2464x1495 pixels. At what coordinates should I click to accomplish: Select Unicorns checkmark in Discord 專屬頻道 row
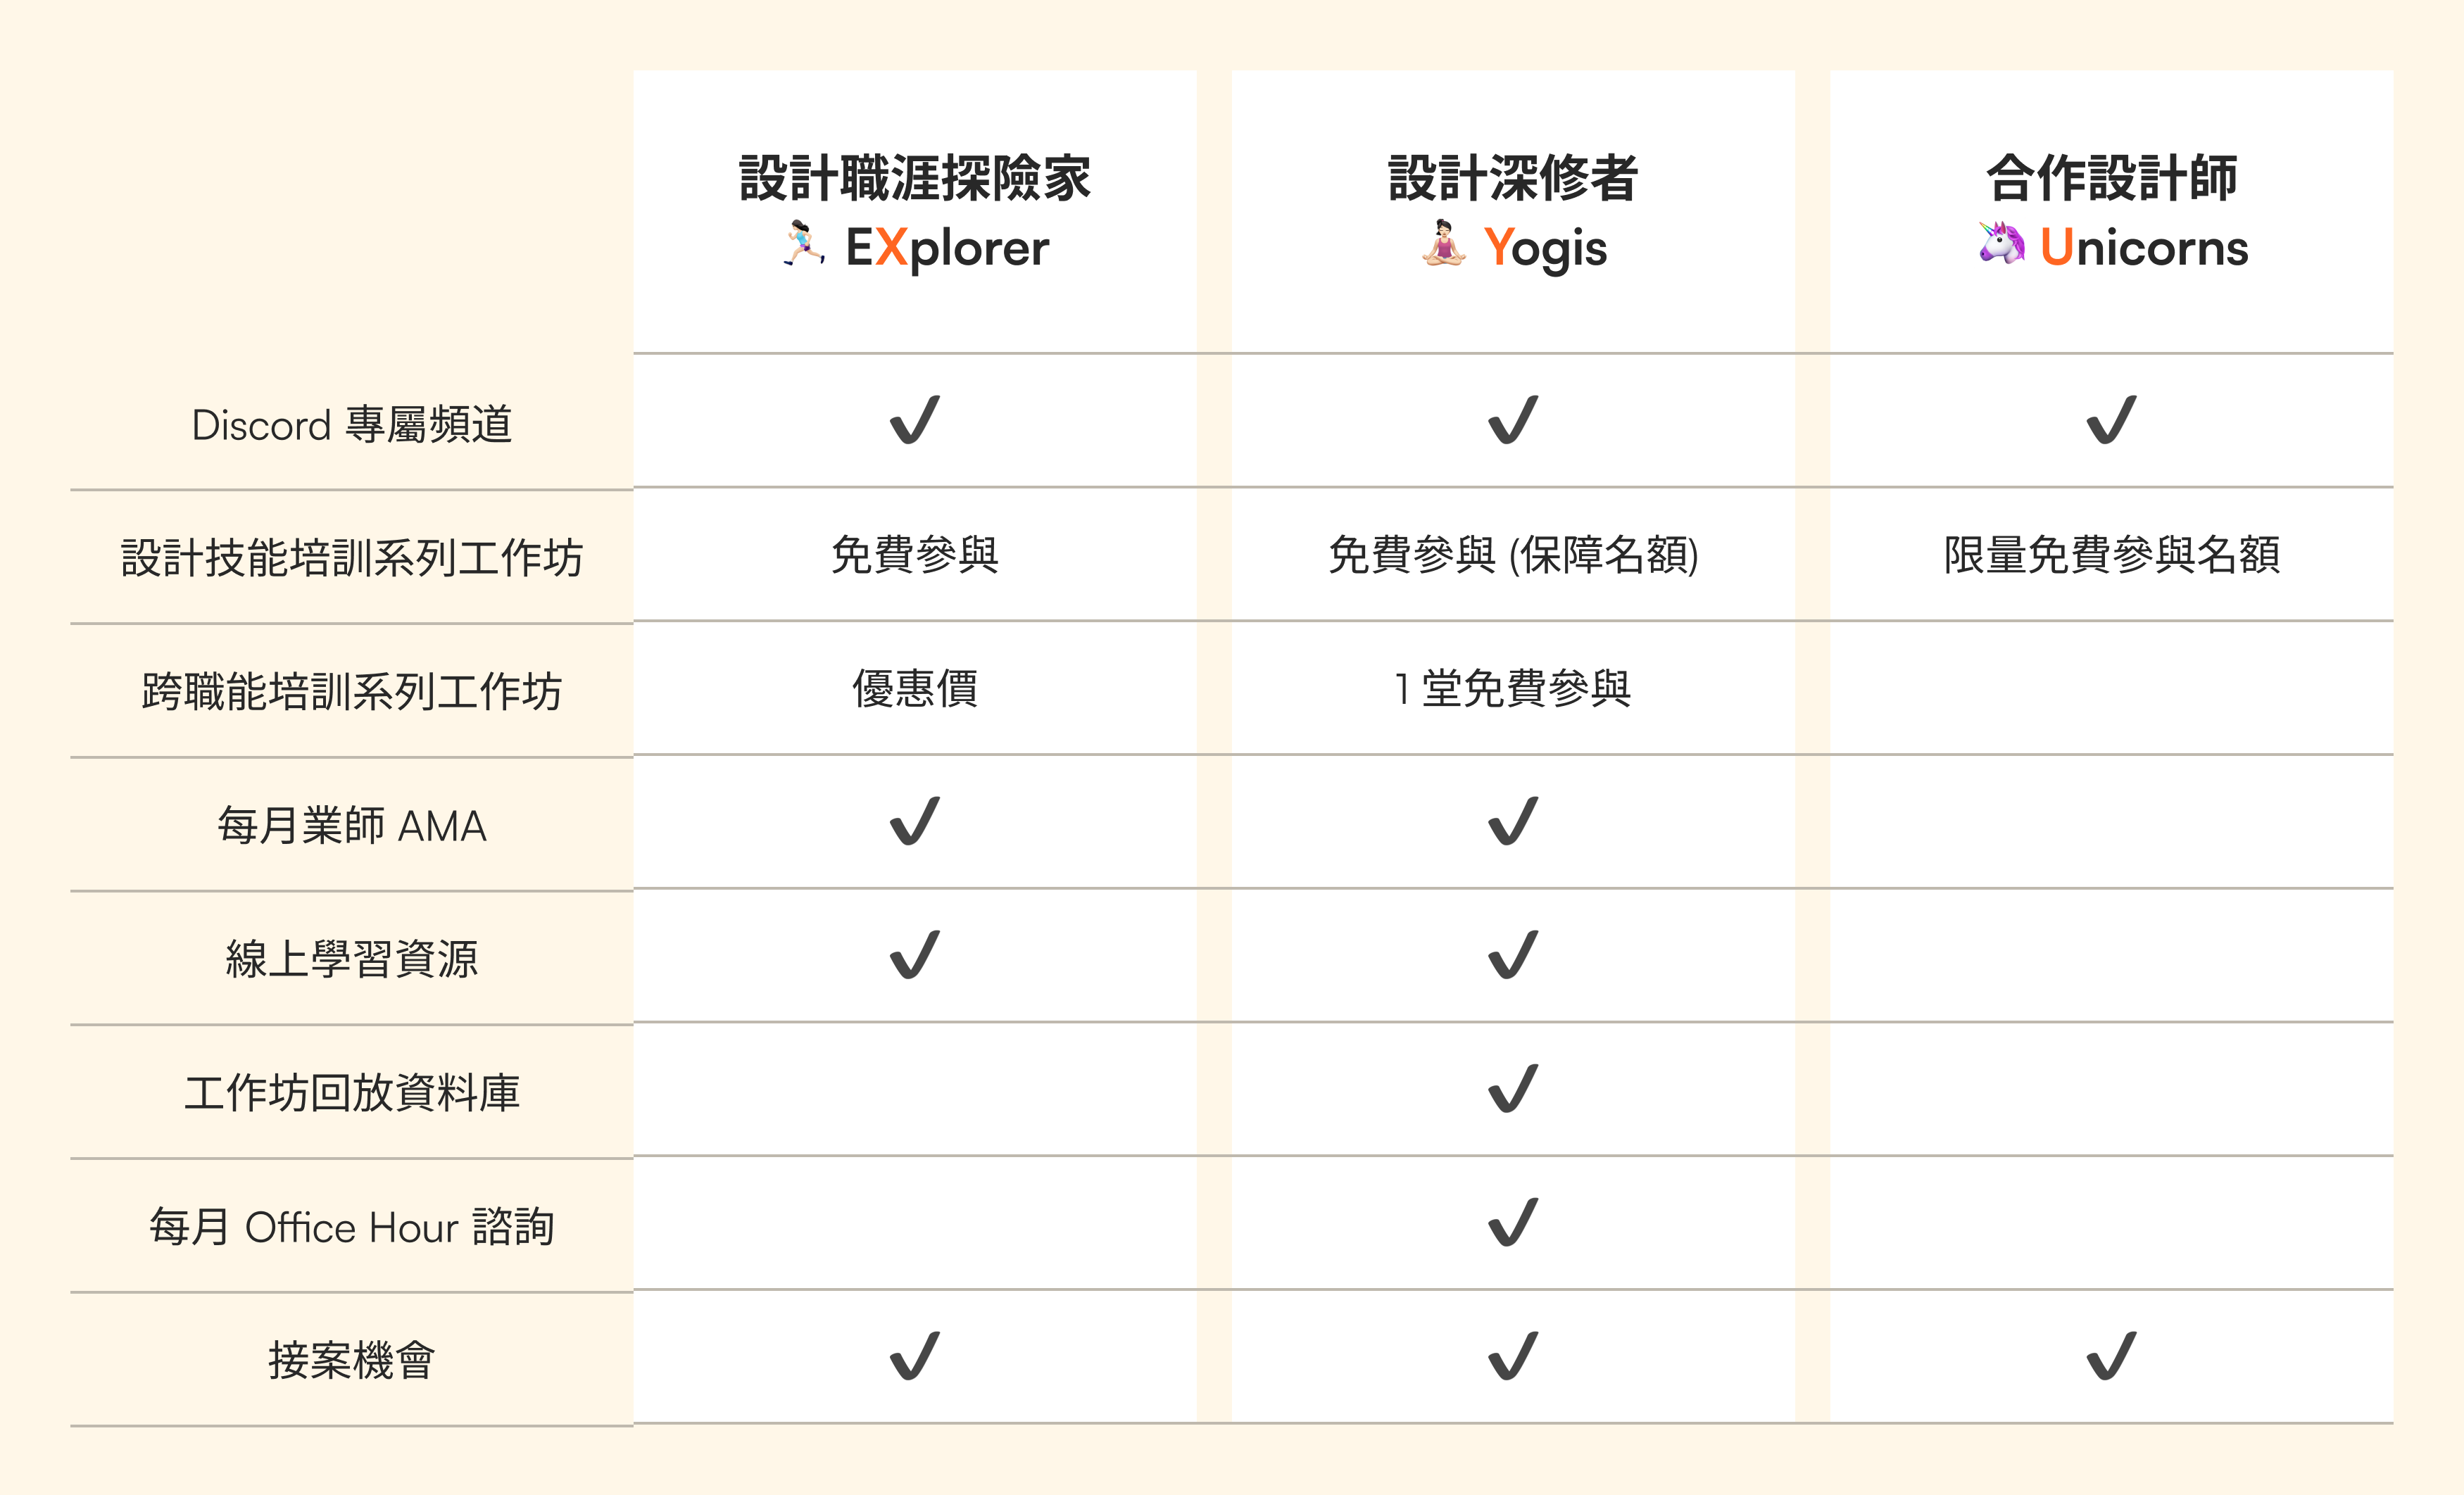point(2111,420)
